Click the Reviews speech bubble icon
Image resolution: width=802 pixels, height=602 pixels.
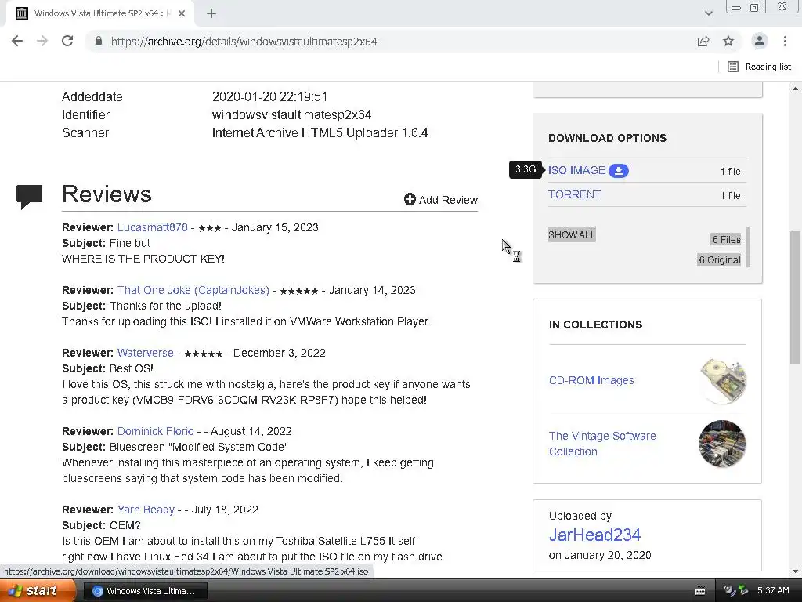[29, 197]
